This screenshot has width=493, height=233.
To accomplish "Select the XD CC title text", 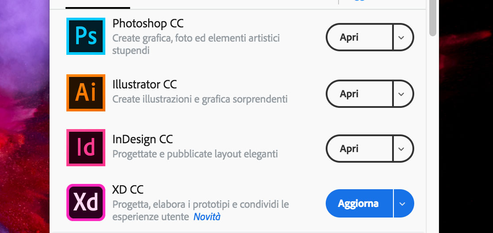I will click(128, 190).
